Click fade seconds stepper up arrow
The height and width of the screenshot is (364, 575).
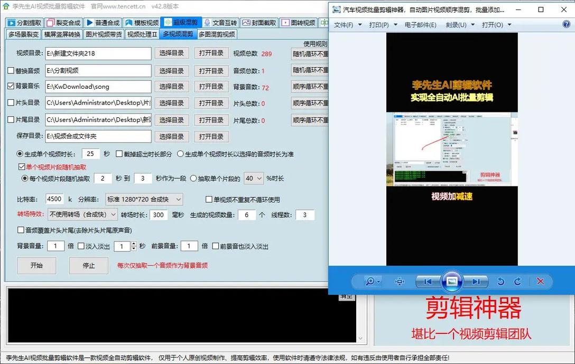click(134, 244)
